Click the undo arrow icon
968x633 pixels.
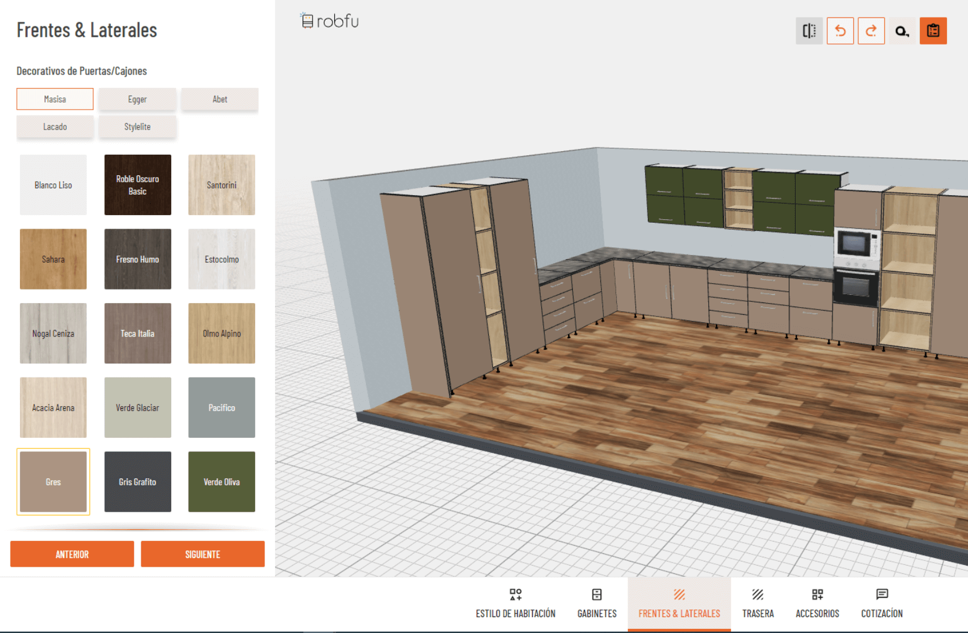point(840,31)
